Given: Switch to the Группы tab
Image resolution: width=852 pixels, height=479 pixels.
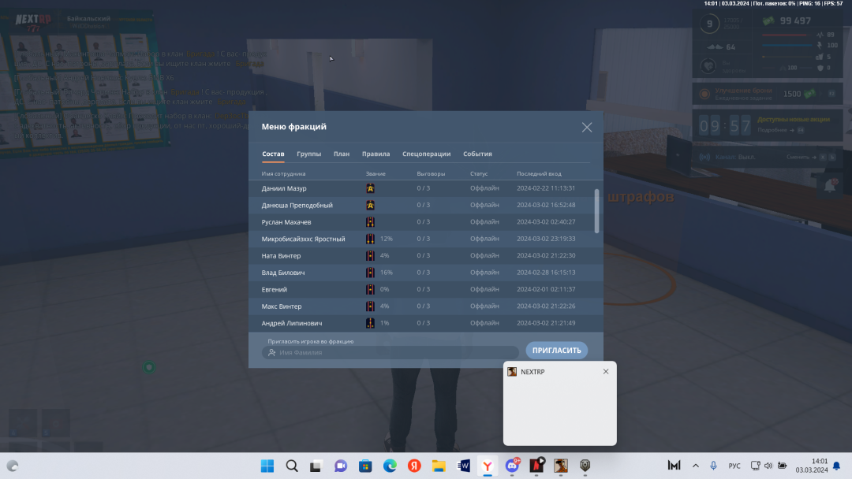Looking at the screenshot, I should 308,154.
